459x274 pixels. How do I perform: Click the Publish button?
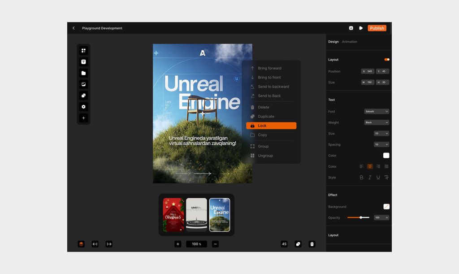[x=377, y=28]
